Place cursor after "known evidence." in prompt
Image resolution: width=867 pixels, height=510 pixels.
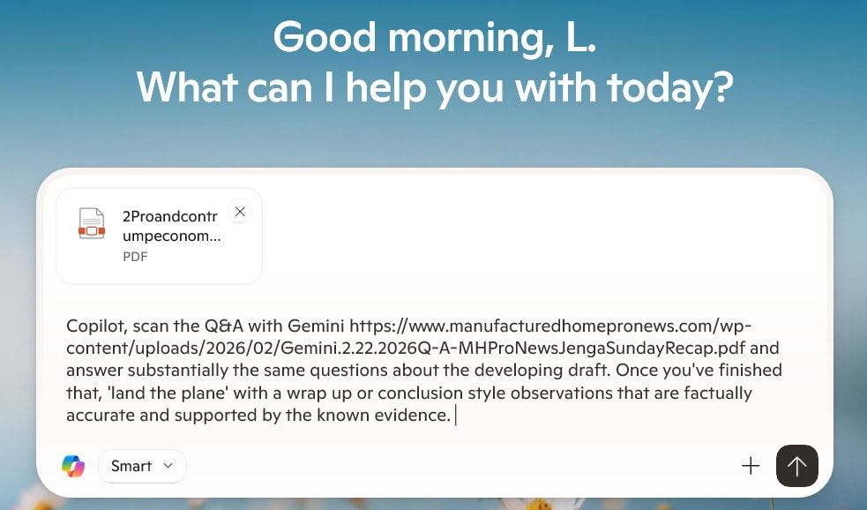click(x=453, y=416)
